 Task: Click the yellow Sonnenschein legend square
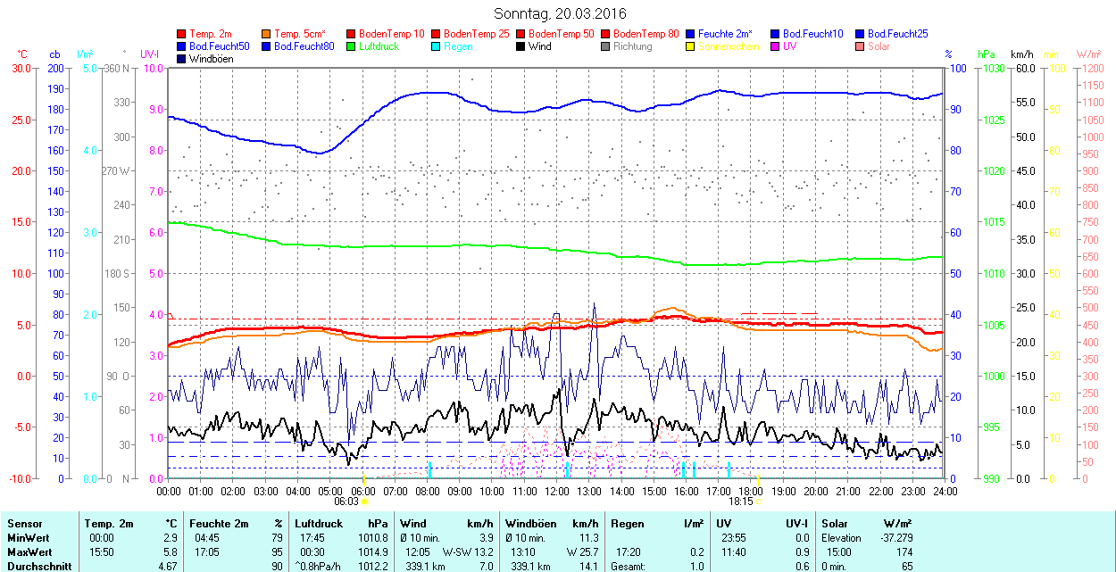[690, 46]
